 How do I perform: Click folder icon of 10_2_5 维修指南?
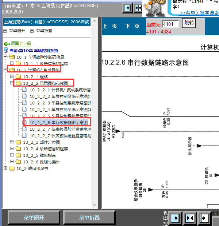(x=18, y=155)
